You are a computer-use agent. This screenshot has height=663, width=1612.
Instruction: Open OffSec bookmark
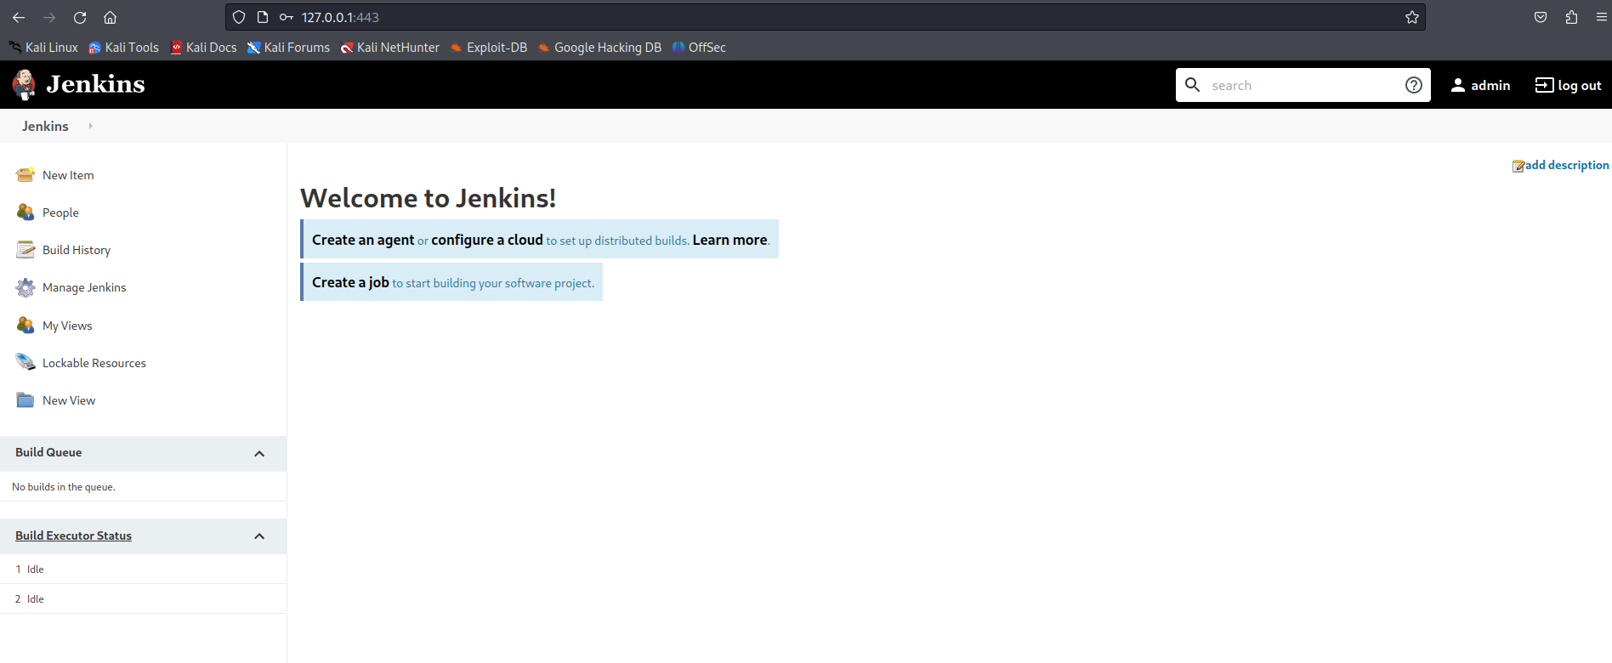pos(699,48)
